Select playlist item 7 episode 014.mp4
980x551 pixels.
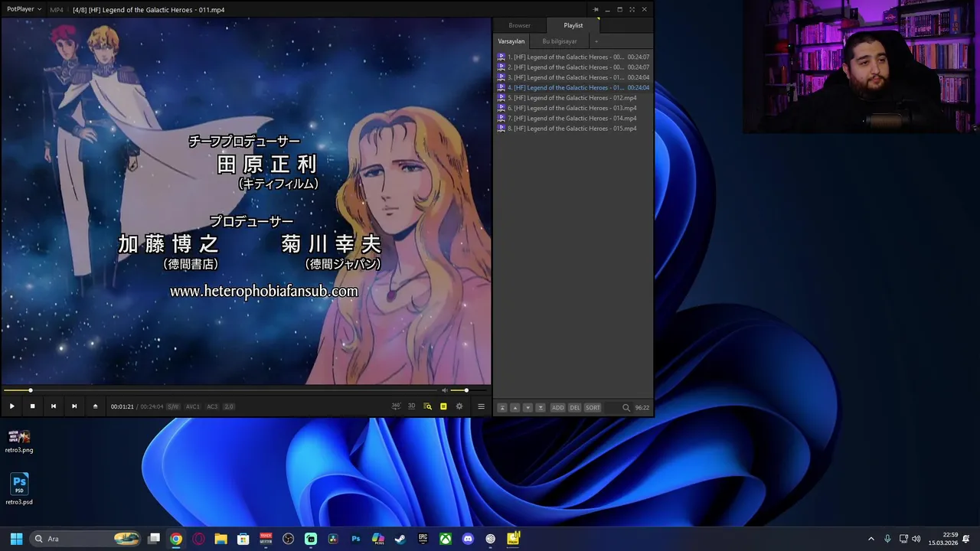pyautogui.click(x=573, y=118)
